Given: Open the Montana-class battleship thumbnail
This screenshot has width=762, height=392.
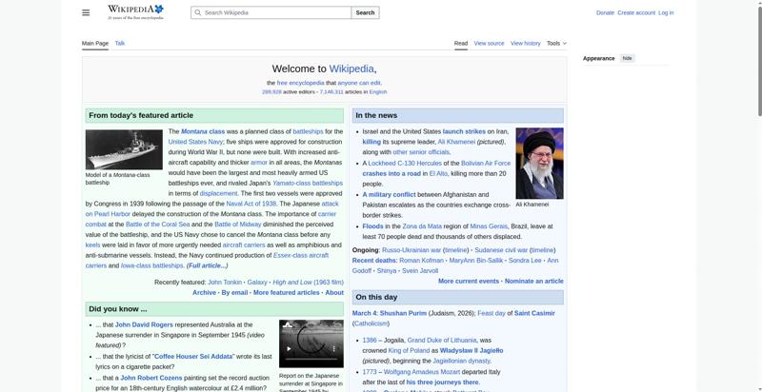Looking at the screenshot, I should (124, 149).
